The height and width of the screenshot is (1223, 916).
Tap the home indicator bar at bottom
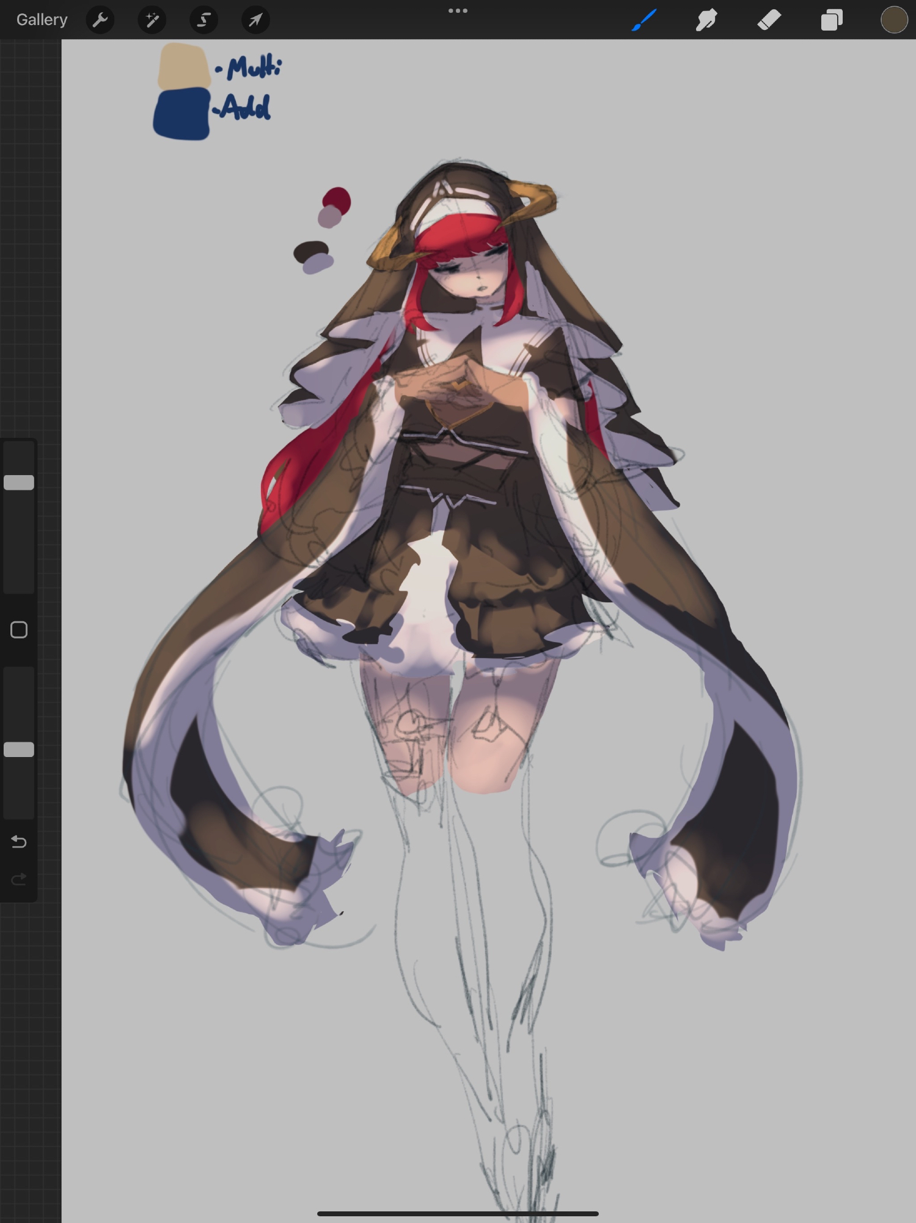click(458, 1213)
